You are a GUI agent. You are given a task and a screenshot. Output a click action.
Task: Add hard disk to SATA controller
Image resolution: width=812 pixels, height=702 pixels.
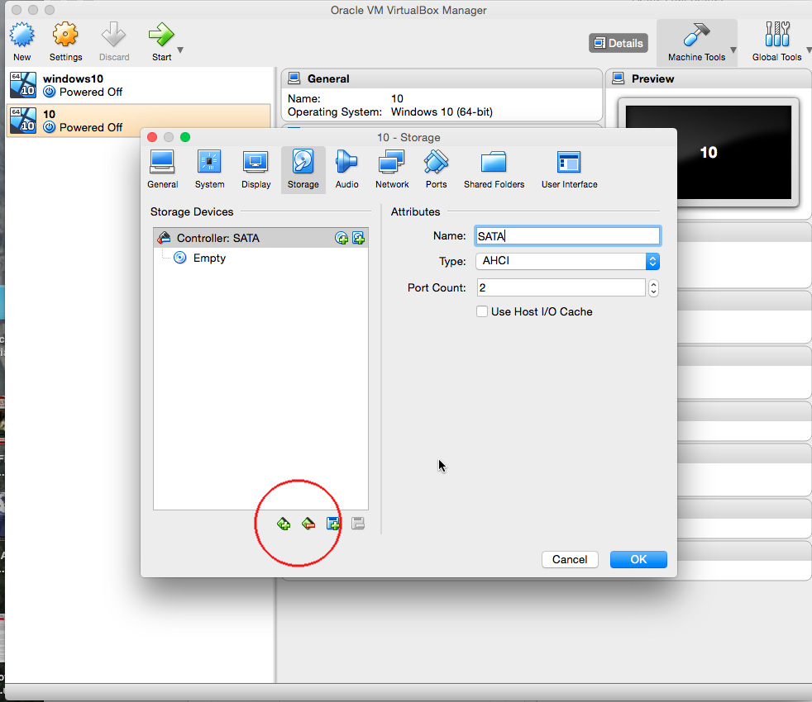pyautogui.click(x=358, y=238)
